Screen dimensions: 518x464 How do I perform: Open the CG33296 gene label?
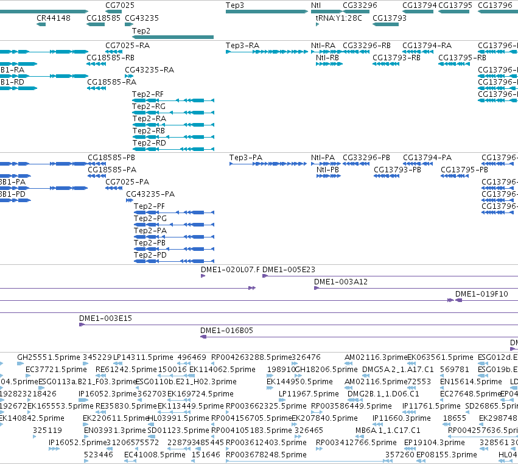click(360, 5)
